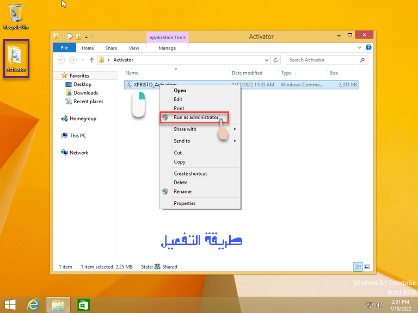This screenshot has height=313, width=418.
Task: Expand the ribbon chevron
Action: pos(359,48)
